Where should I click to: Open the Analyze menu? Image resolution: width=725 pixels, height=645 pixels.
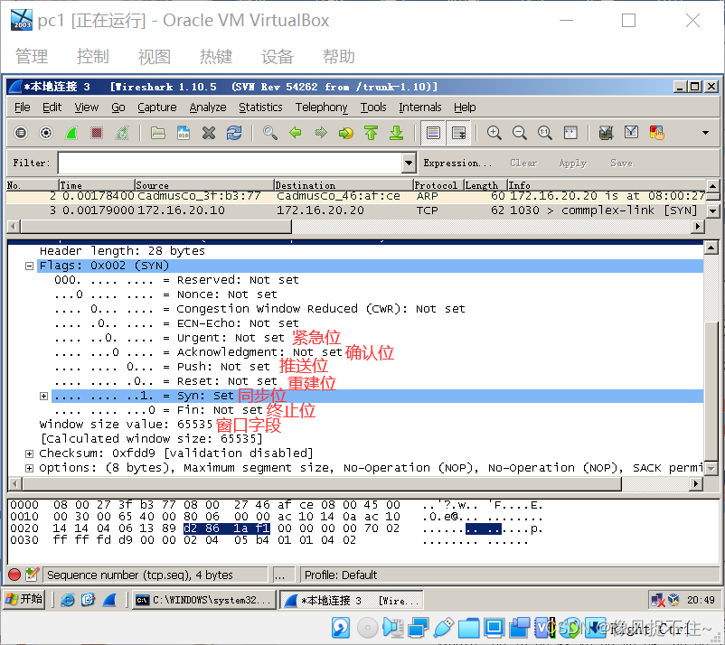208,107
